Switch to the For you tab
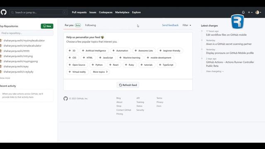Viewport: 265px width, 149px height. tap(73, 25)
